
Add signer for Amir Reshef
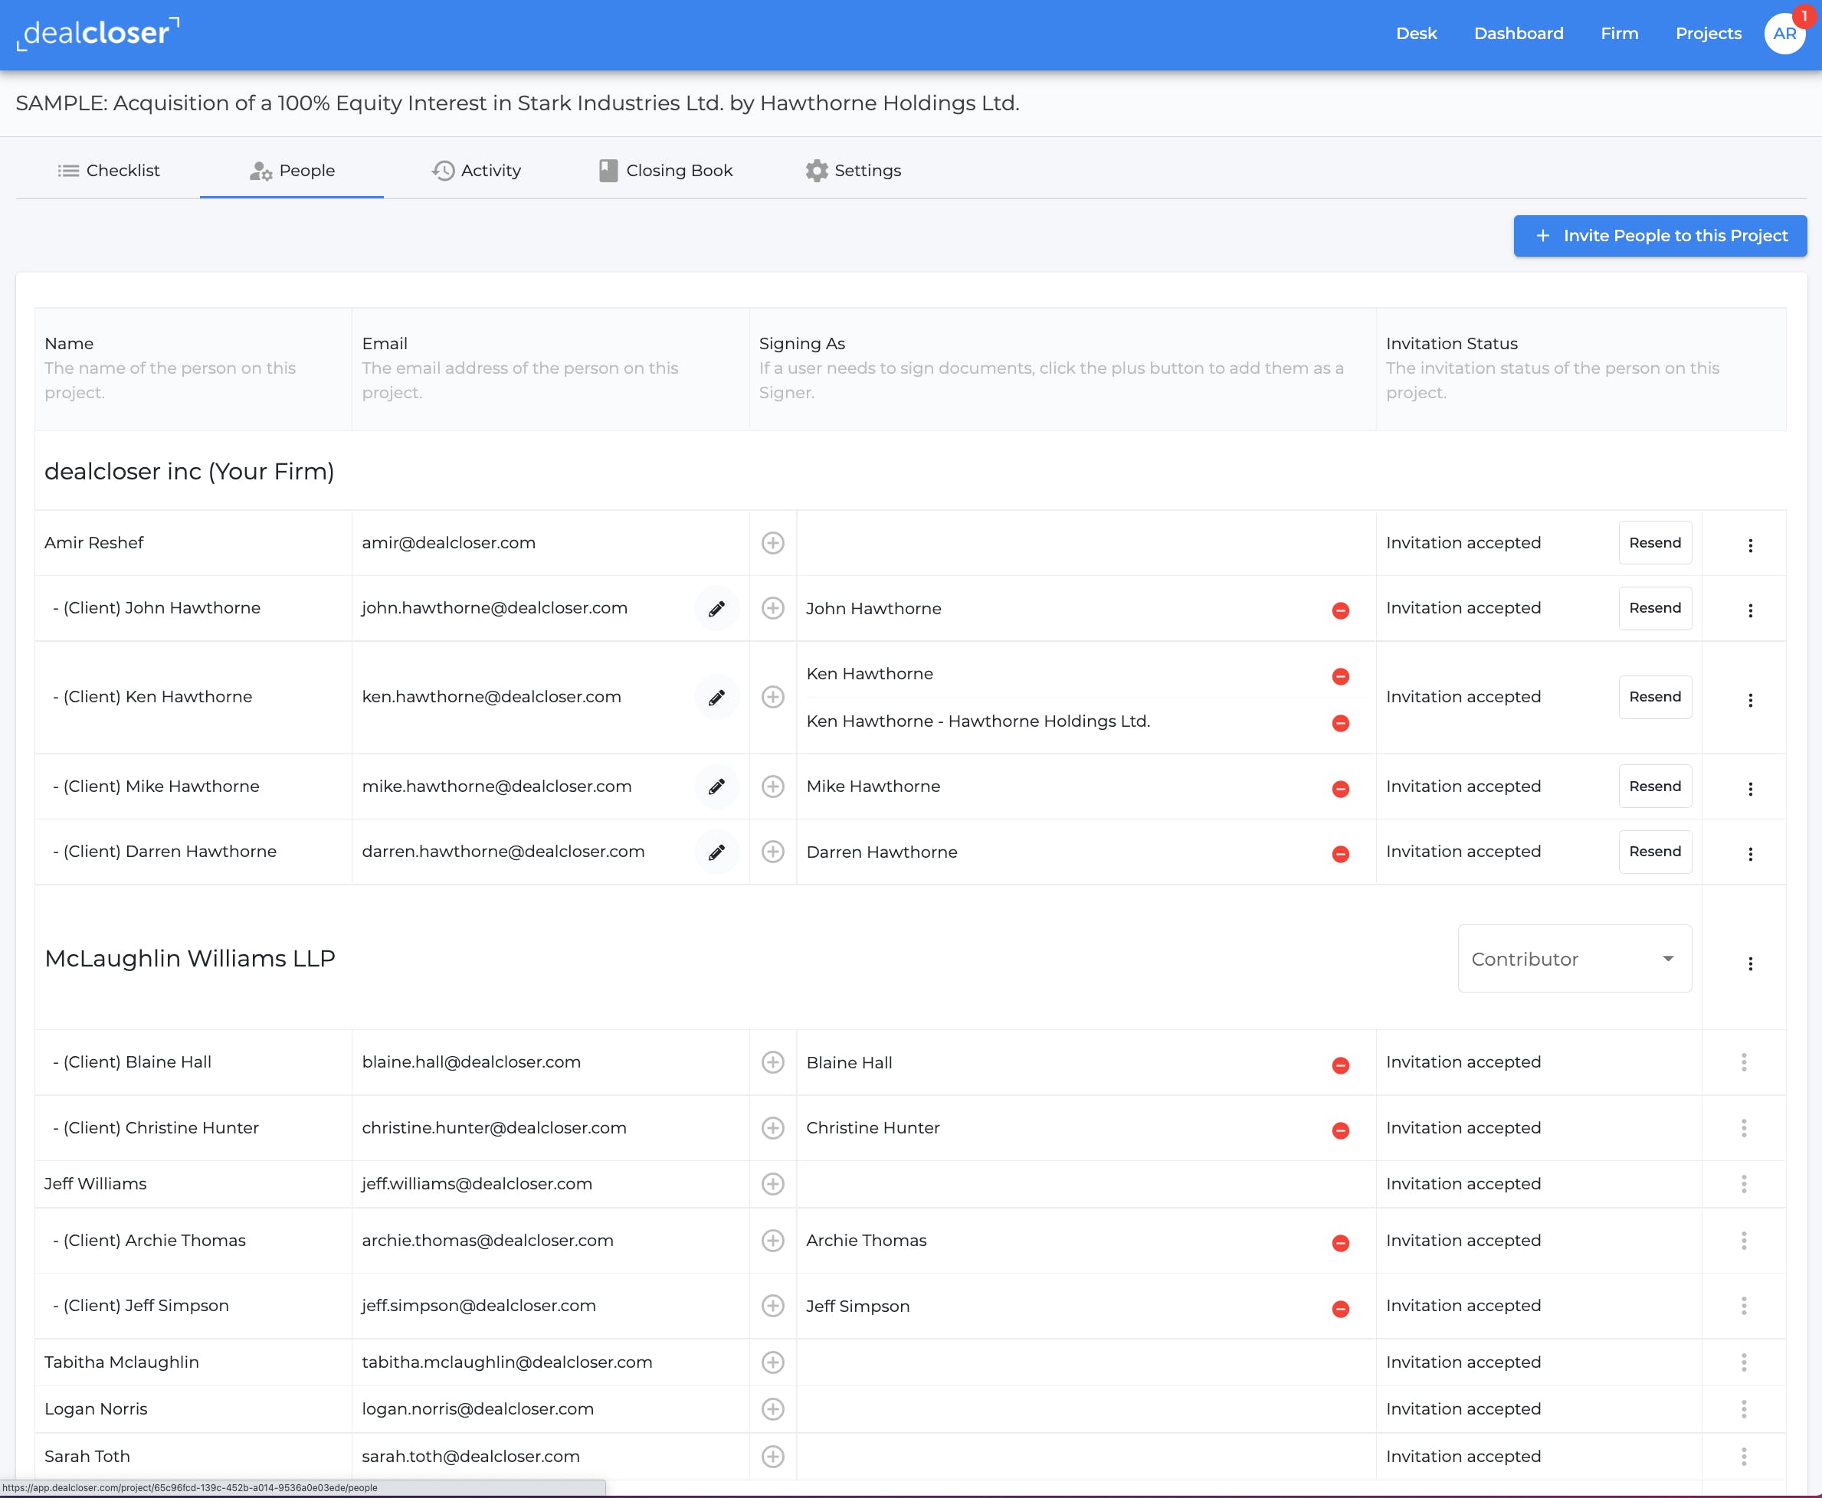[772, 543]
